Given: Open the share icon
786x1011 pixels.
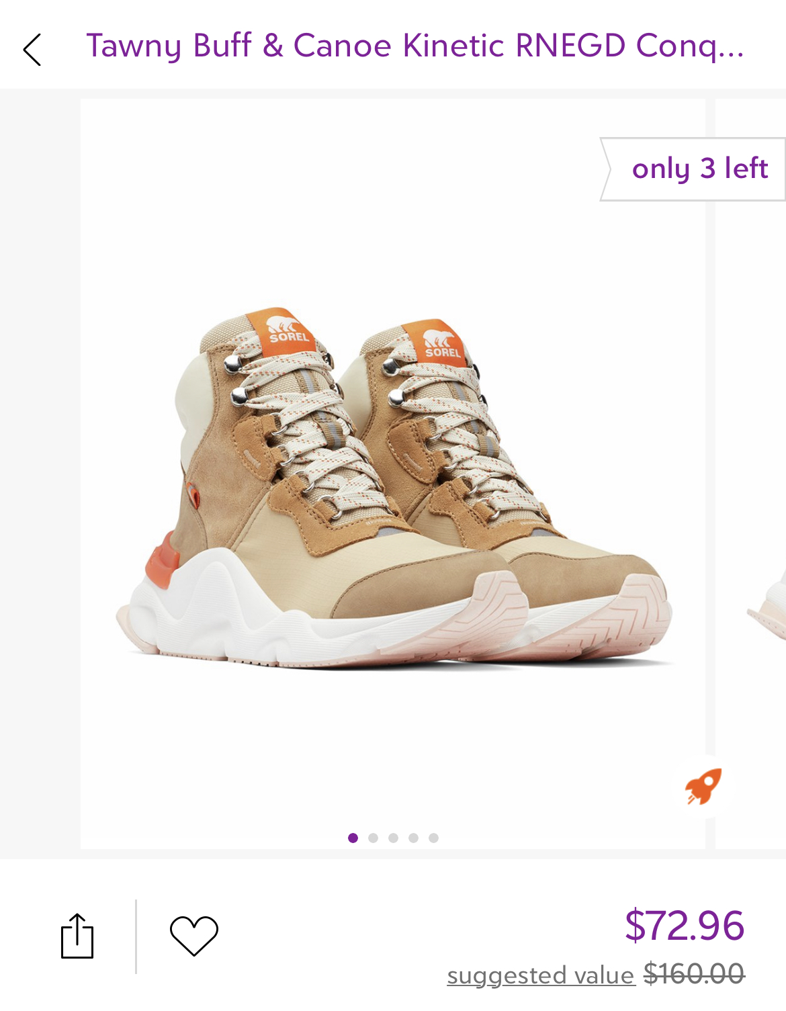Looking at the screenshot, I should point(77,936).
